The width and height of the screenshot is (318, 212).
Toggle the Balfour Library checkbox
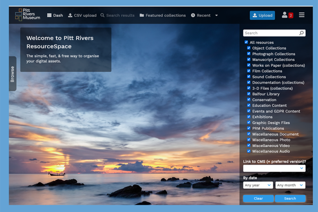(249, 94)
